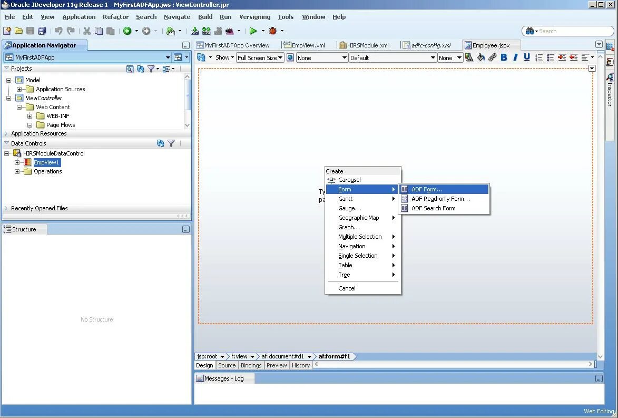The width and height of the screenshot is (618, 418).
Task: Expand the Application Sources folder
Action: 19,89
